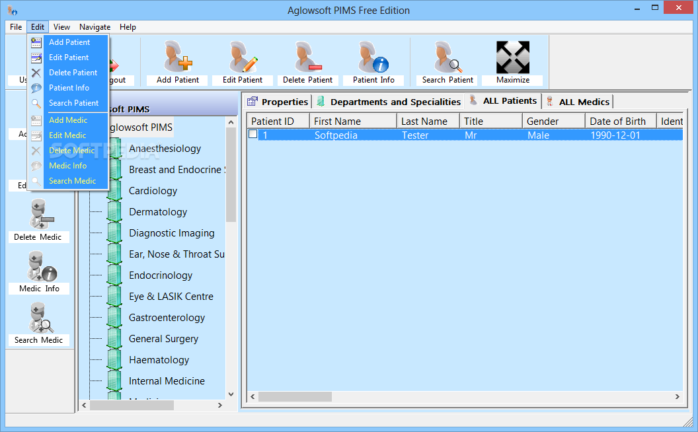The height and width of the screenshot is (432, 698).
Task: Choose Add Patient in Edit menu
Action: pos(69,42)
